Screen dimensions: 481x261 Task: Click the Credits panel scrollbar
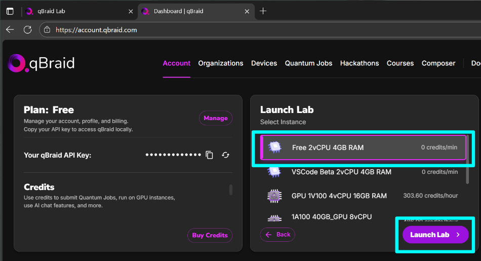click(x=231, y=190)
